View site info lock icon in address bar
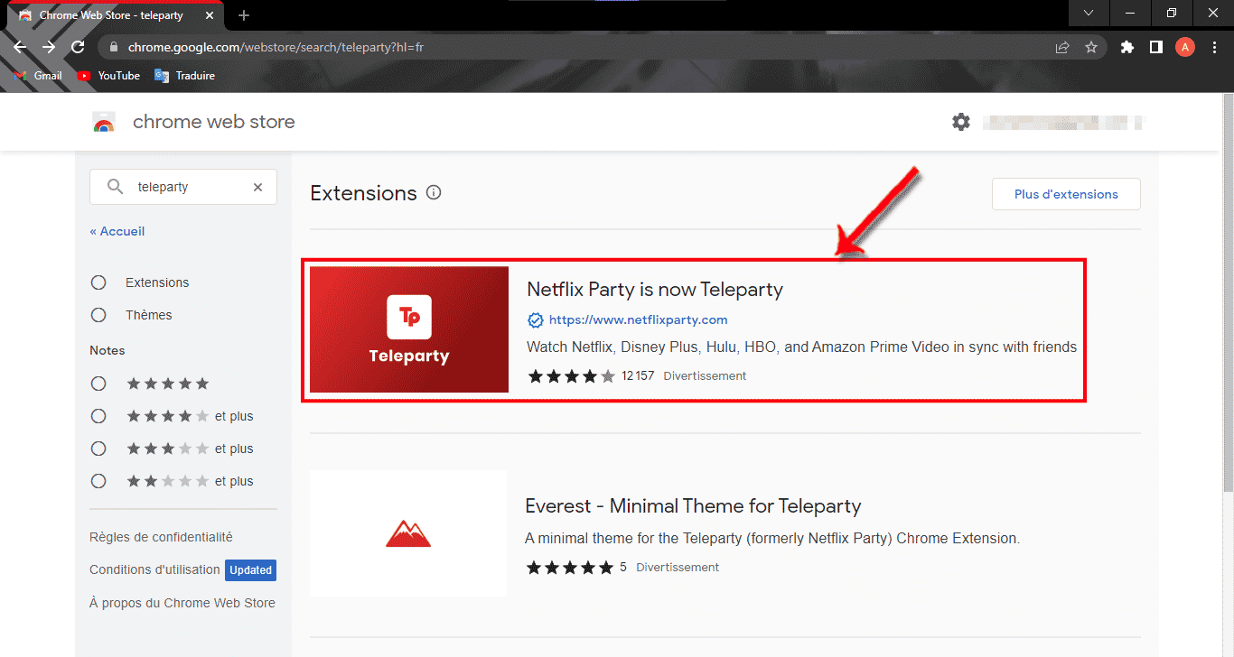 coord(113,47)
